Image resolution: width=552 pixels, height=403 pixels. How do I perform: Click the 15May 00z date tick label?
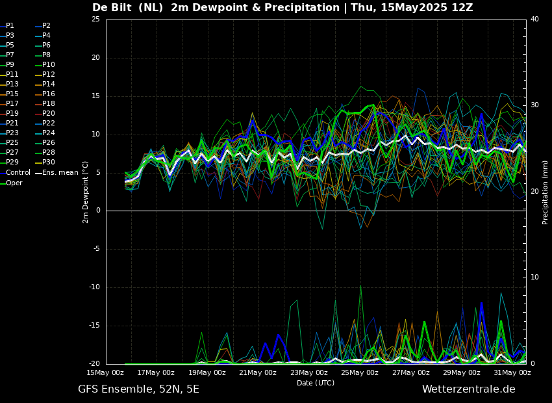(x=105, y=373)
